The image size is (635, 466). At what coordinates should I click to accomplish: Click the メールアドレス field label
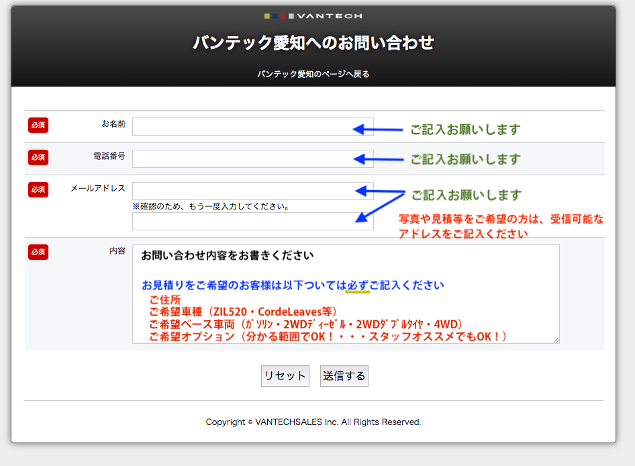click(x=97, y=189)
